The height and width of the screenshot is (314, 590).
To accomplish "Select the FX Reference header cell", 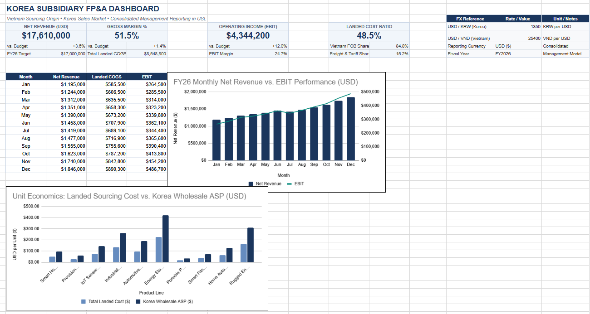I will tap(470, 19).
